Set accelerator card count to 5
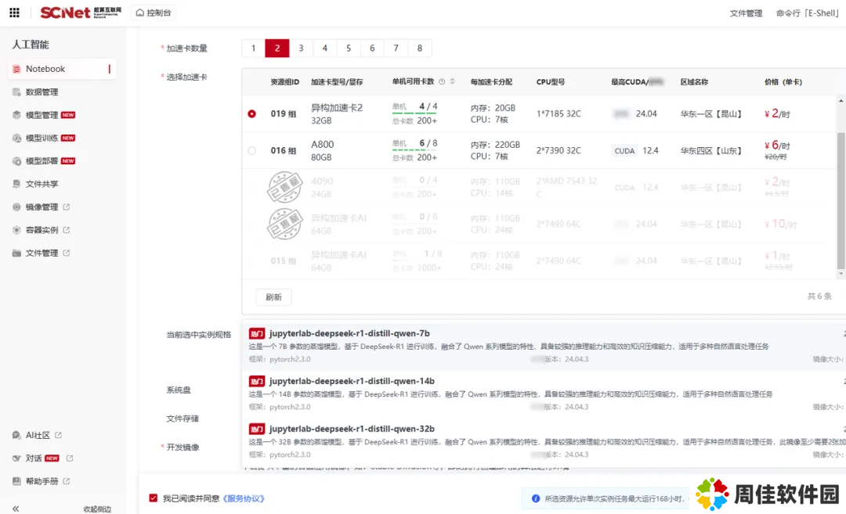 tap(349, 48)
